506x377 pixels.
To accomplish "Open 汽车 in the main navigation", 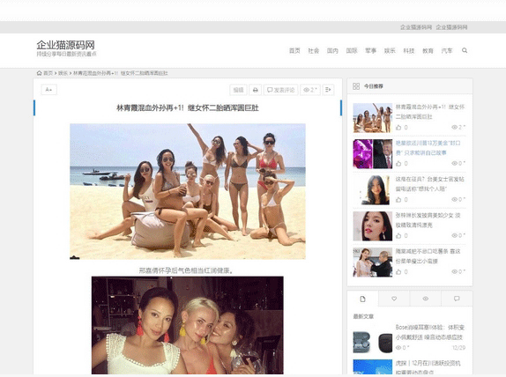I will pos(447,50).
